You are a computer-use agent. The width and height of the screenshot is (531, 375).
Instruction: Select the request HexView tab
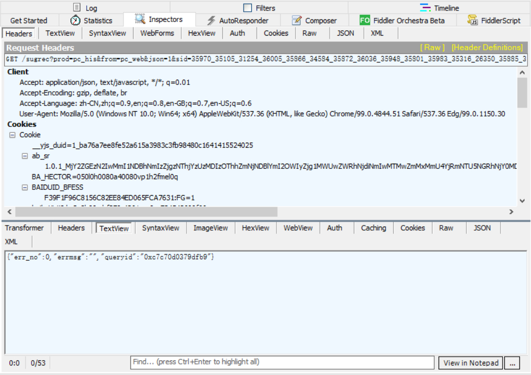coord(201,33)
